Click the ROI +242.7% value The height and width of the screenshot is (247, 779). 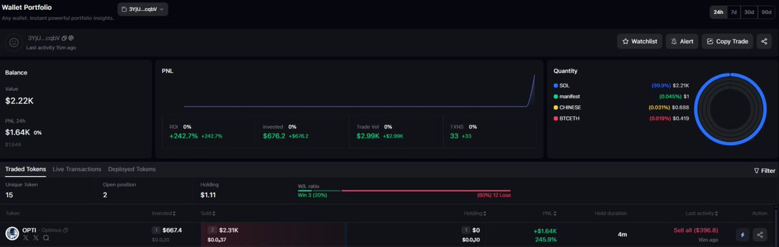(183, 136)
